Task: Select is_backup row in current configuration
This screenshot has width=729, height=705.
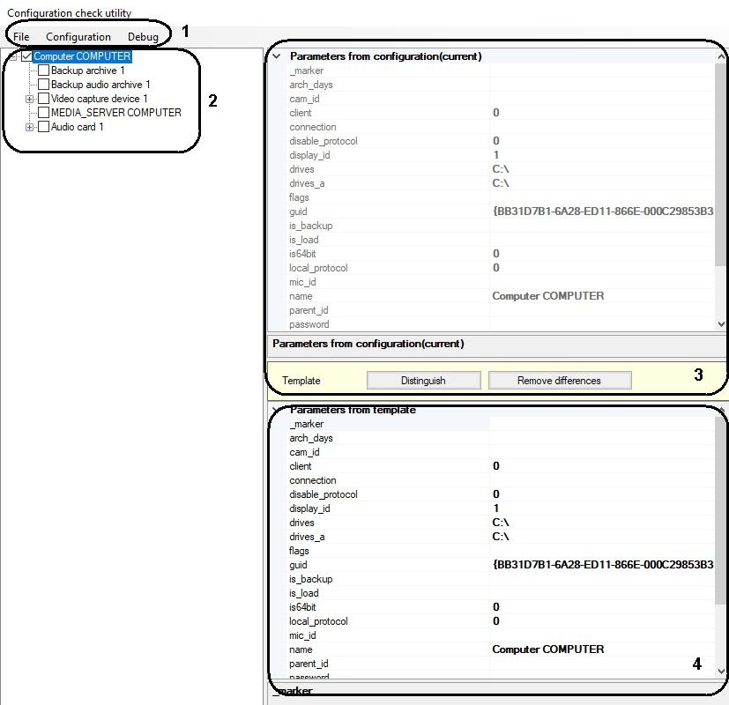Action: click(x=501, y=226)
